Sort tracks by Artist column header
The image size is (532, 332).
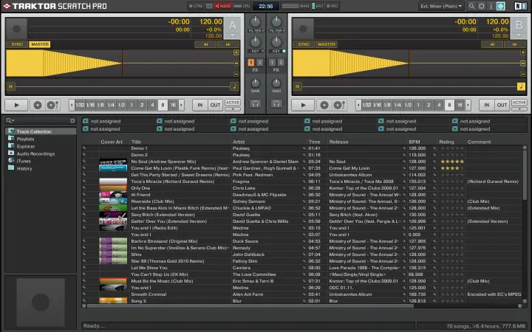[x=239, y=141]
